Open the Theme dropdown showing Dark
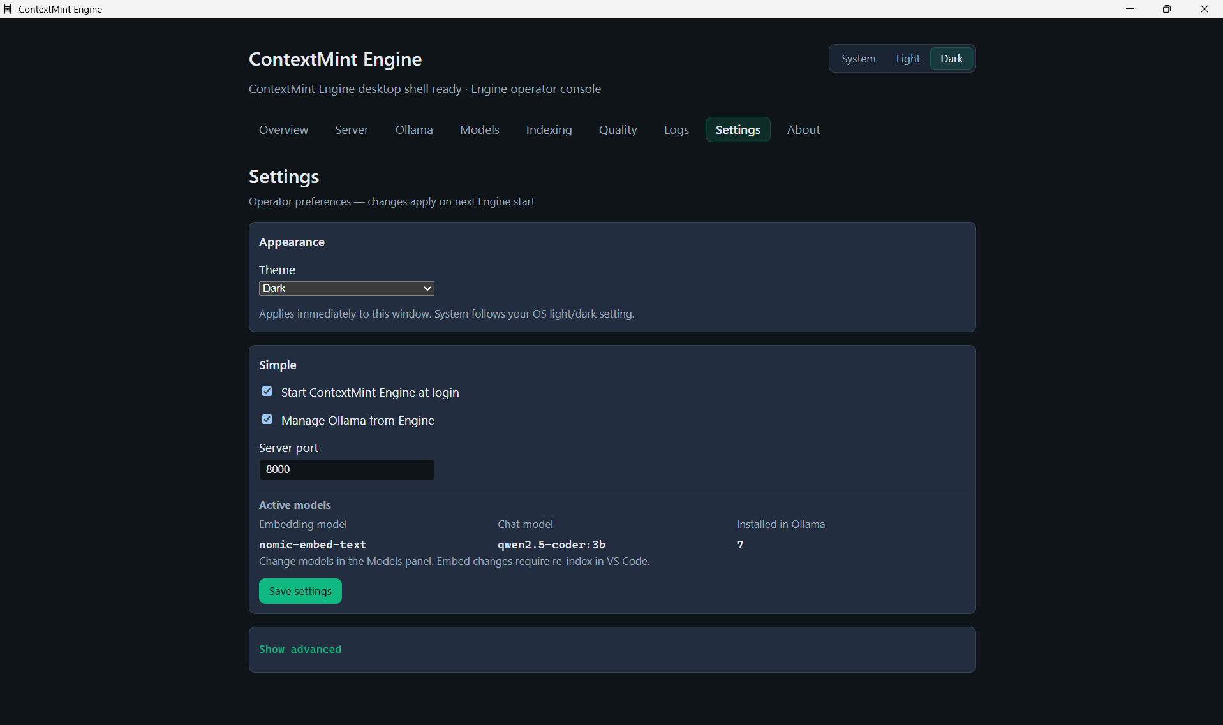This screenshot has width=1223, height=725. point(346,288)
